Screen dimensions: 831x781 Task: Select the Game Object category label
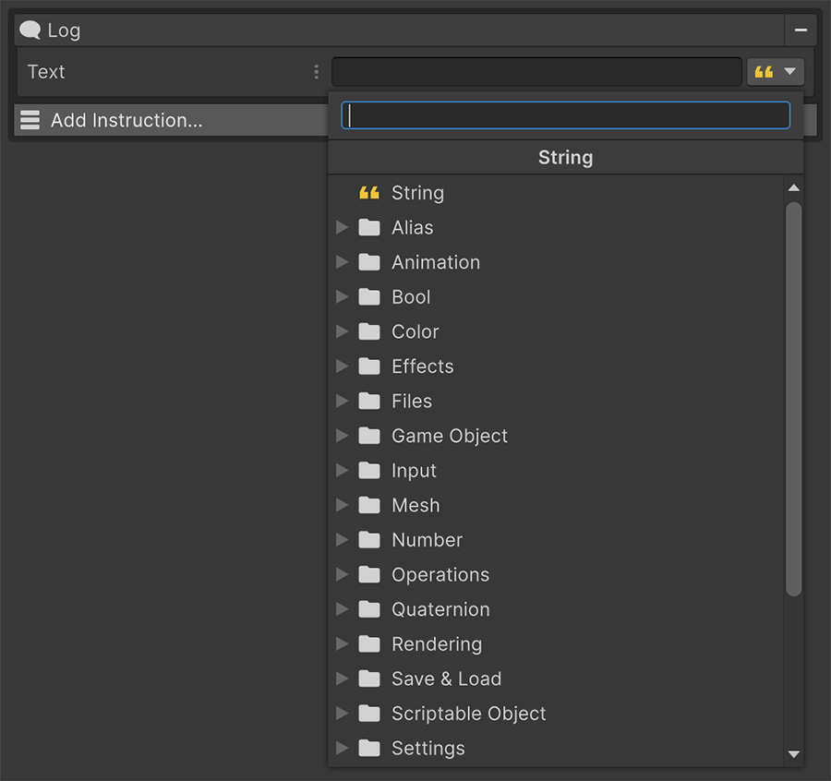pyautogui.click(x=450, y=436)
